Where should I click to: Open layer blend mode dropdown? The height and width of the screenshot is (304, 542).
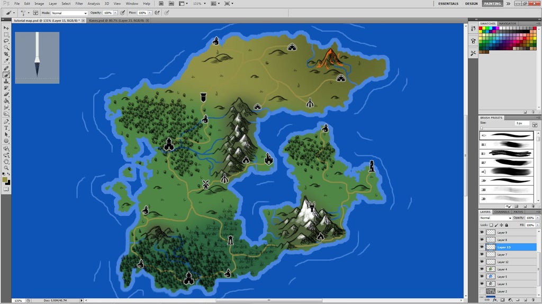(495, 218)
